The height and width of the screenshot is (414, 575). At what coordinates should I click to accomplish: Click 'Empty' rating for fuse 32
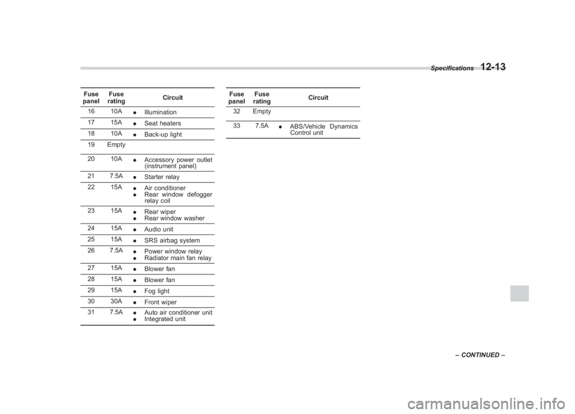(x=262, y=111)
